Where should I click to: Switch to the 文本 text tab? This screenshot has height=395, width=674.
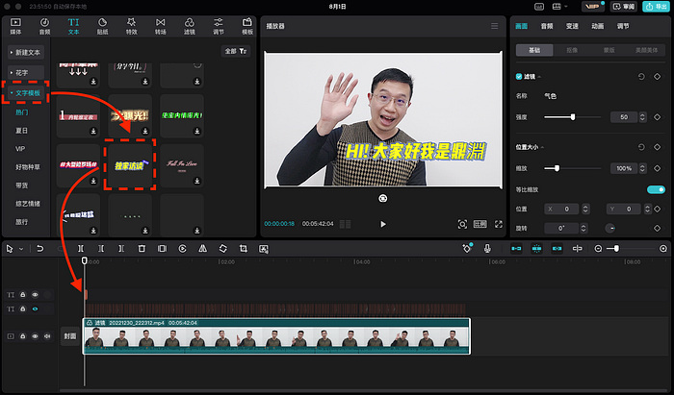tap(73, 26)
